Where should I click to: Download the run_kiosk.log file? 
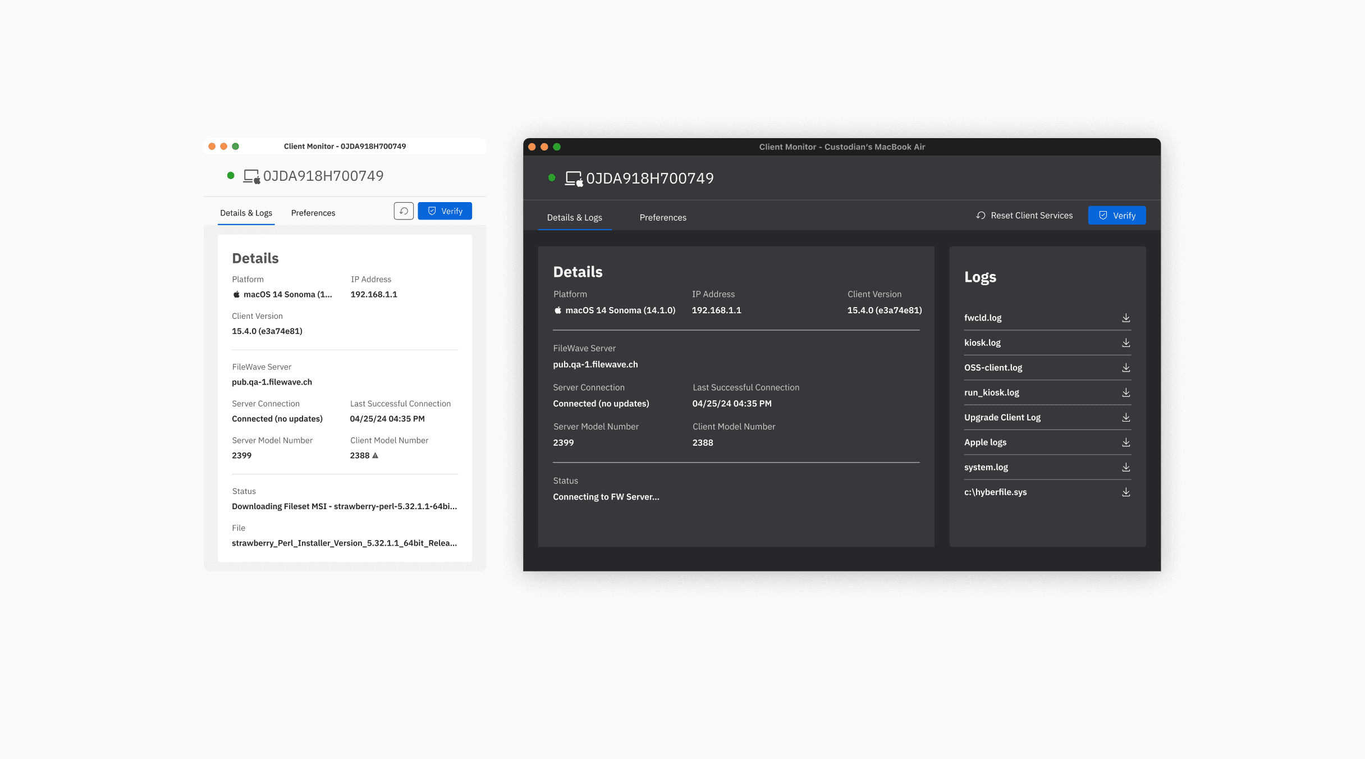(1126, 392)
